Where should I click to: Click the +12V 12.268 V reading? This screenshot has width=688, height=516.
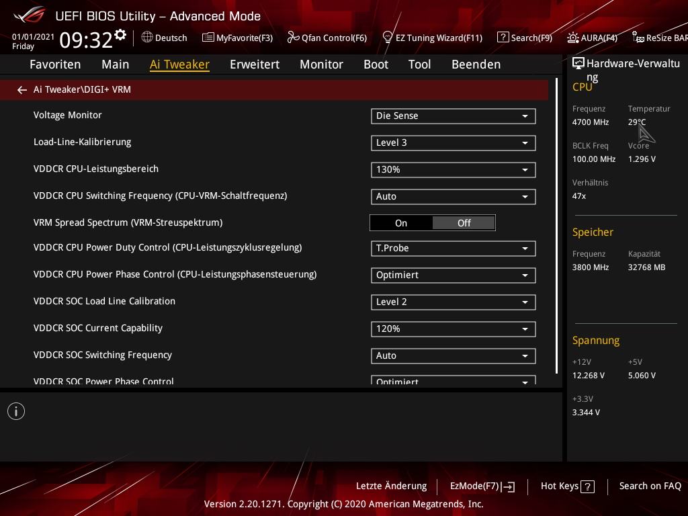point(589,376)
